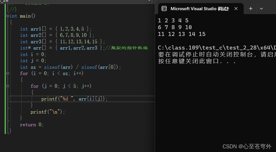The width and height of the screenshot is (276, 152).
Task: Open the terminal profiles dropdown chevron
Action: point(261,9)
